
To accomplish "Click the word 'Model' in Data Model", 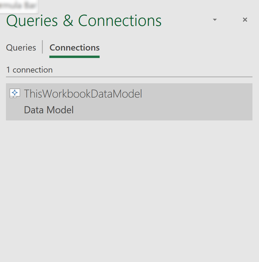I will 60,110.
